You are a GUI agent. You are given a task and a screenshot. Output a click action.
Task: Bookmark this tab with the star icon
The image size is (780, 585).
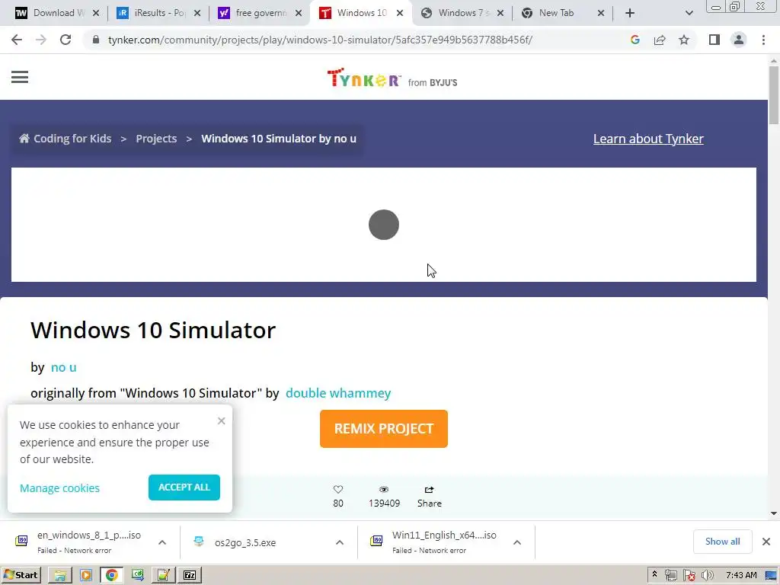[x=684, y=40]
